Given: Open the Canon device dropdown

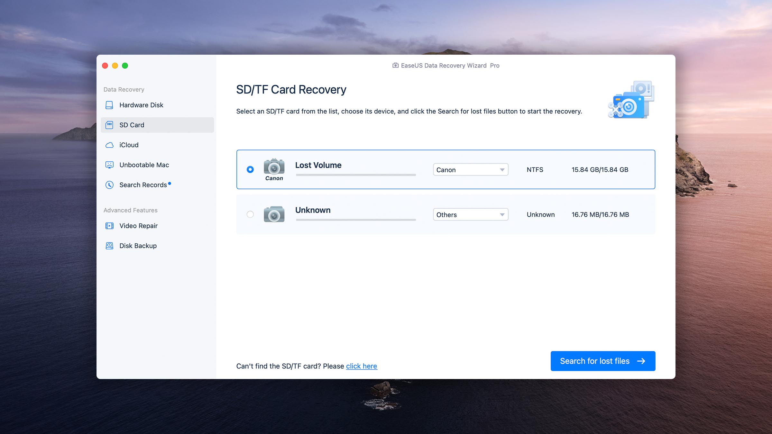Looking at the screenshot, I should click(471, 169).
